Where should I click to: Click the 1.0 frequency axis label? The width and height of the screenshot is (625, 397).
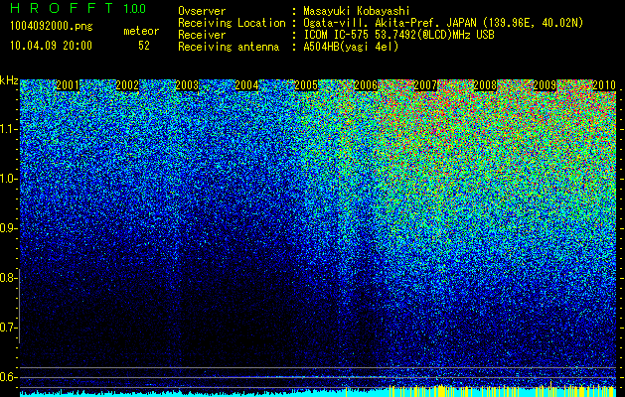click(x=9, y=180)
